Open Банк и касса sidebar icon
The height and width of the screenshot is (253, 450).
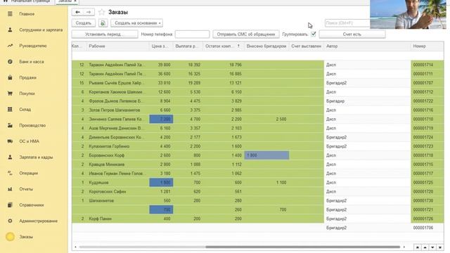(x=10, y=62)
